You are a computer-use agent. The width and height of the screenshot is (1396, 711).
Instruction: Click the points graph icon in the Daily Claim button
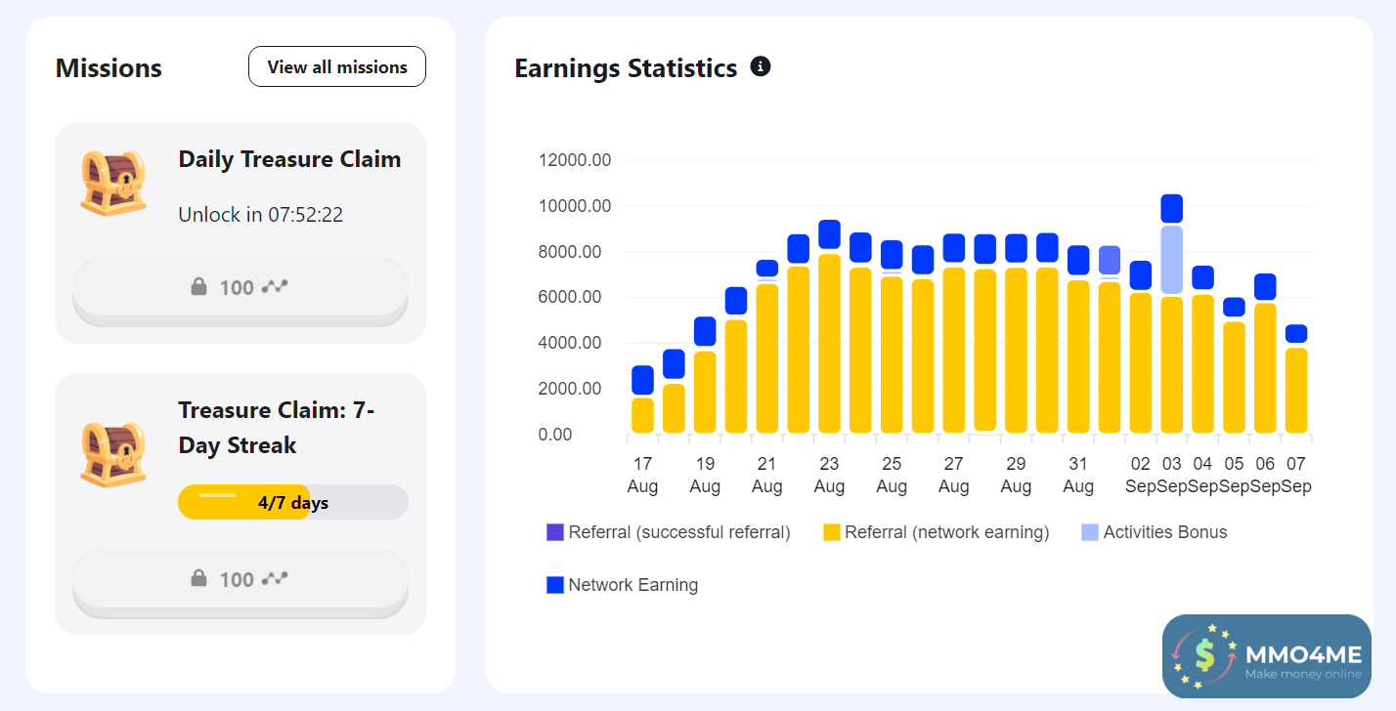pos(275,286)
